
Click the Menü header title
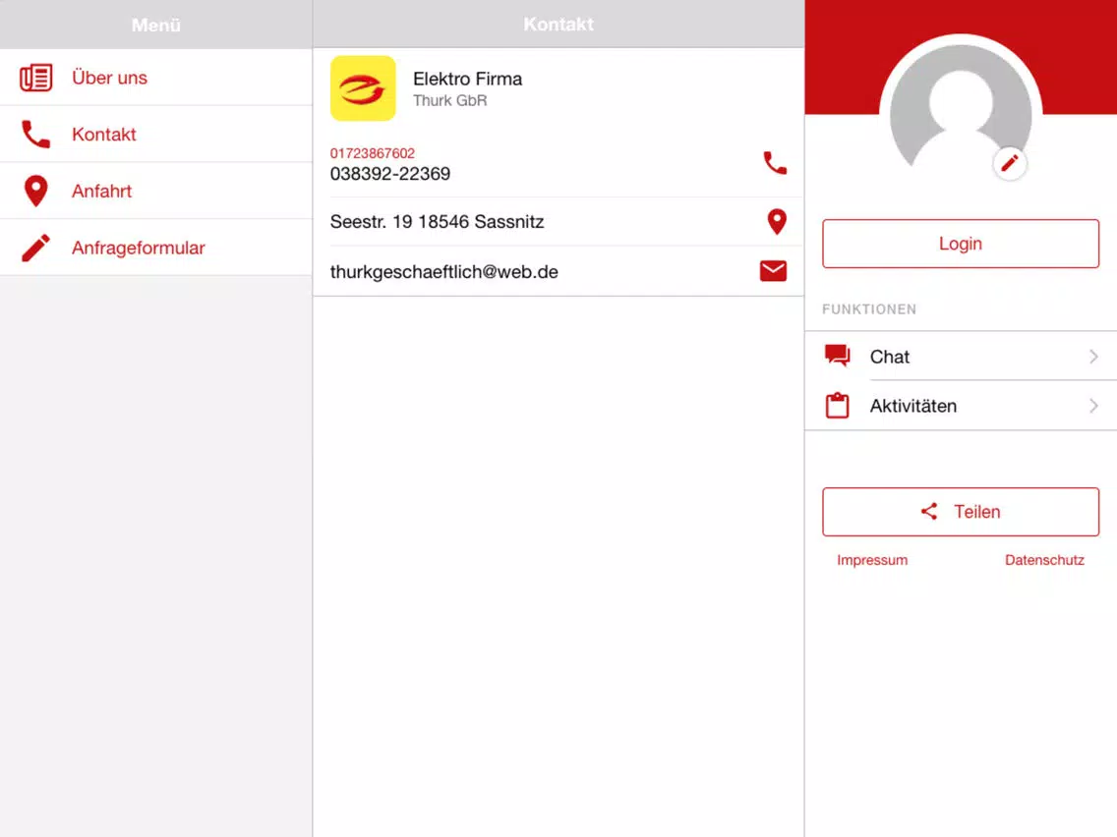[x=156, y=25]
